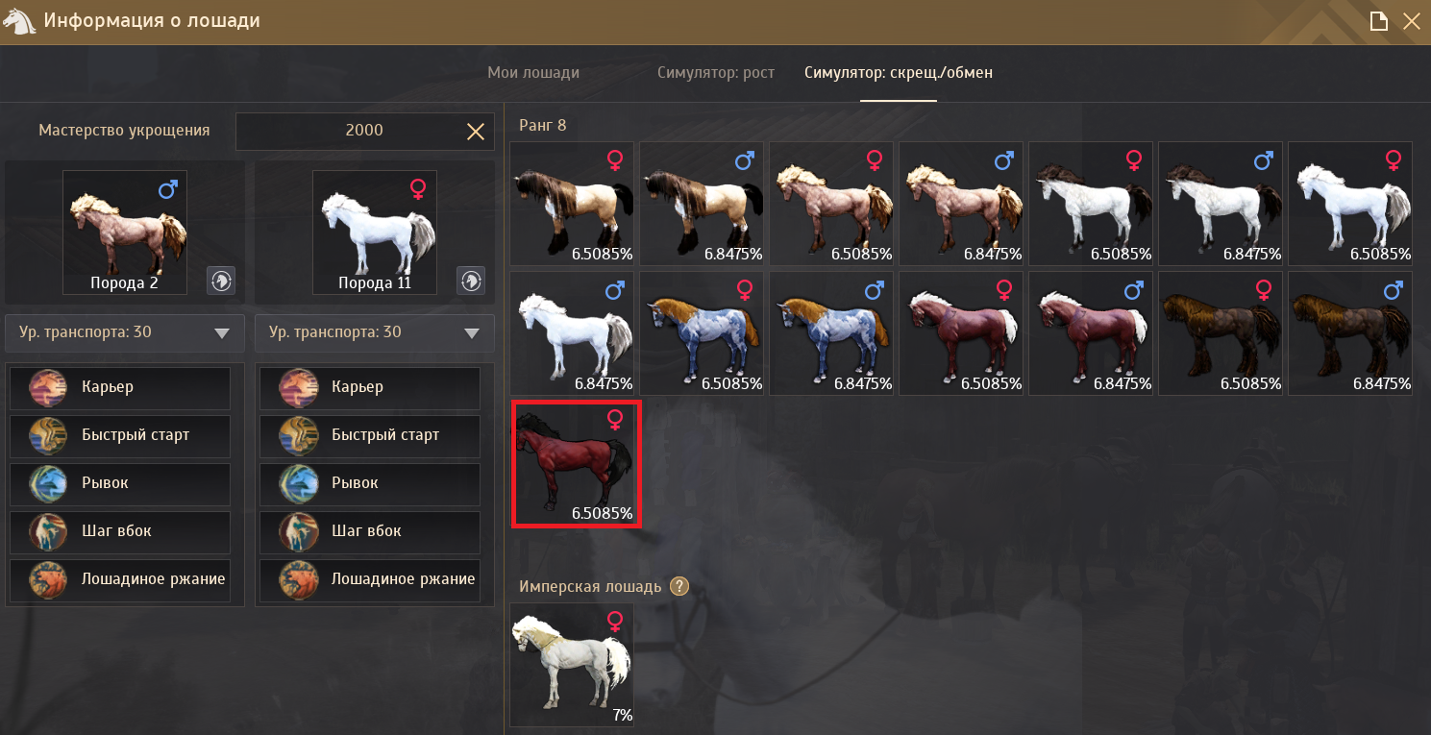Screen dimensions: 1431x735
Task: Click the horse-head button under Порода 11
Action: tap(471, 281)
